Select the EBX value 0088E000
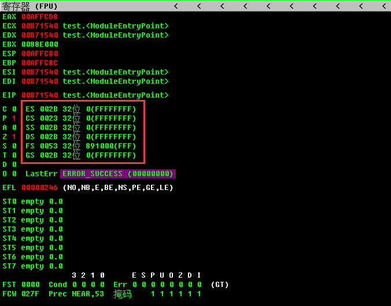Image resolution: width=391 pixels, height=306 pixels. [x=40, y=44]
